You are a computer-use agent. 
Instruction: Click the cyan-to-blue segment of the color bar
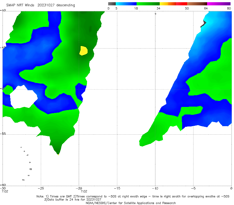pos(126,4)
